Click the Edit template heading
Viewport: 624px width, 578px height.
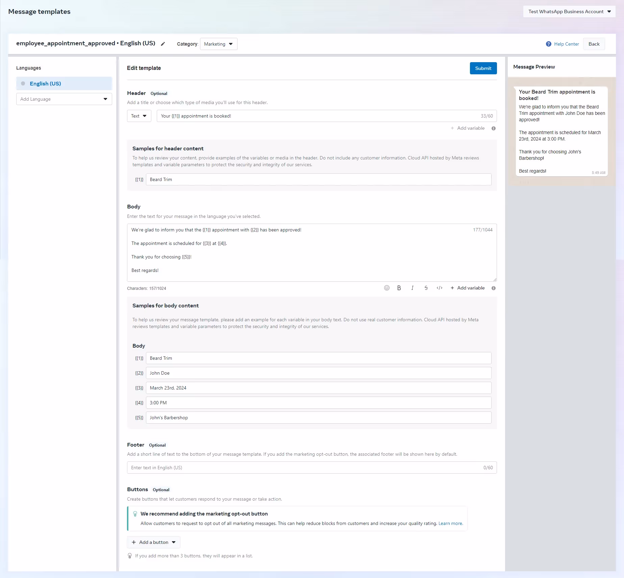click(x=144, y=68)
